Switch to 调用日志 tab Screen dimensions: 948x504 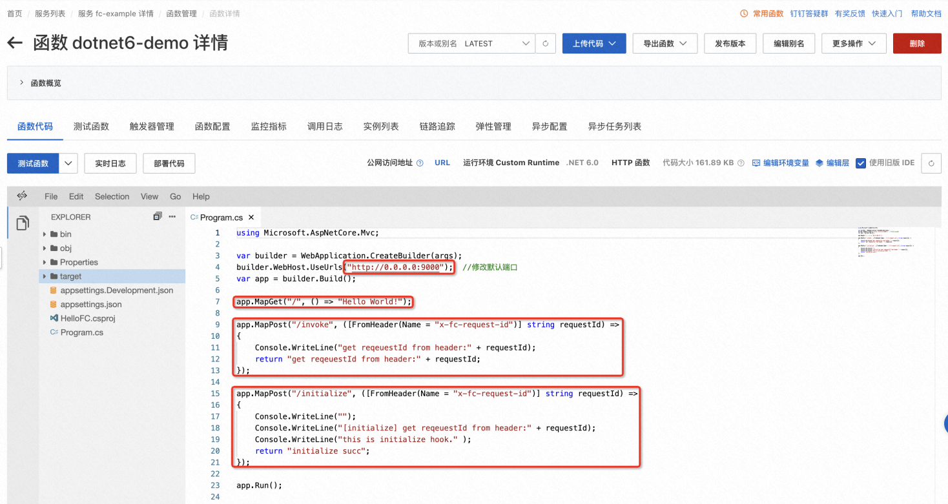(x=325, y=126)
